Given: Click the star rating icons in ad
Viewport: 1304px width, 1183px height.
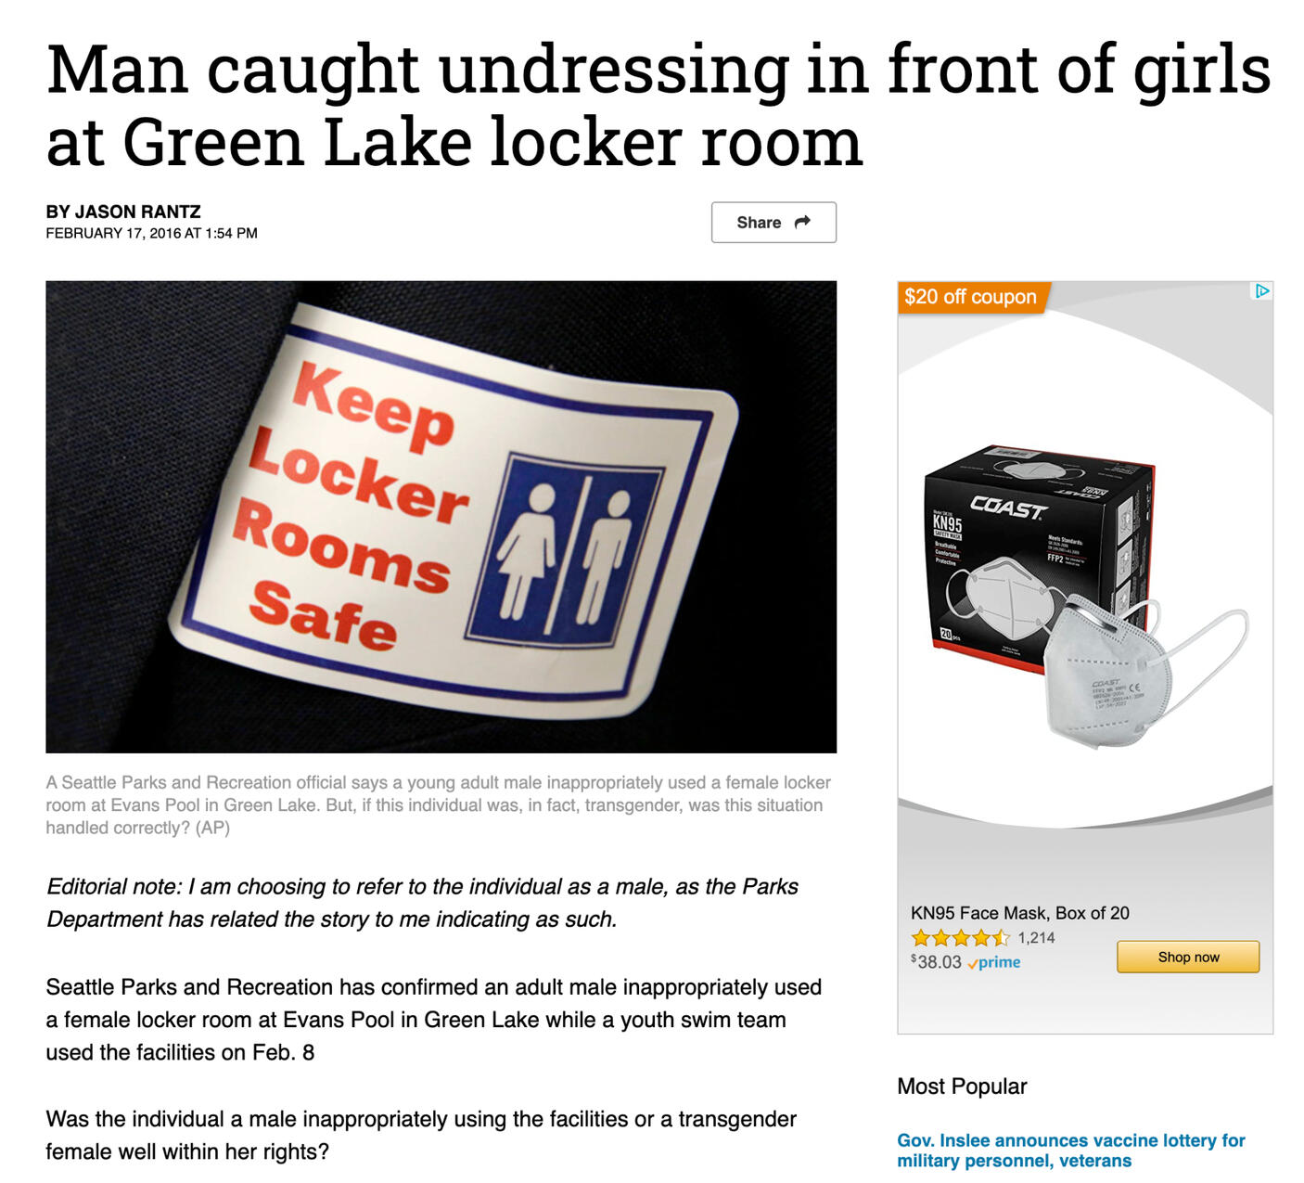Looking at the screenshot, I should (960, 938).
